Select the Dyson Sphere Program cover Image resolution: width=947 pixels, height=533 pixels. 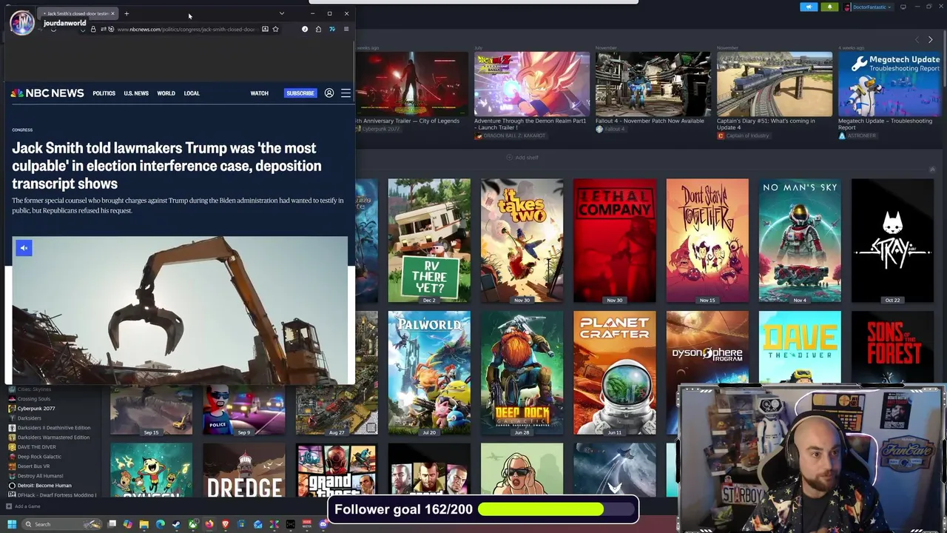[x=707, y=347]
